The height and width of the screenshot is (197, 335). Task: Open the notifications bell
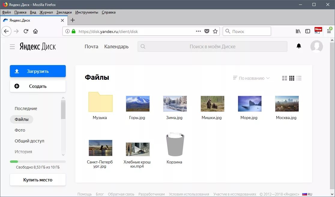click(298, 46)
